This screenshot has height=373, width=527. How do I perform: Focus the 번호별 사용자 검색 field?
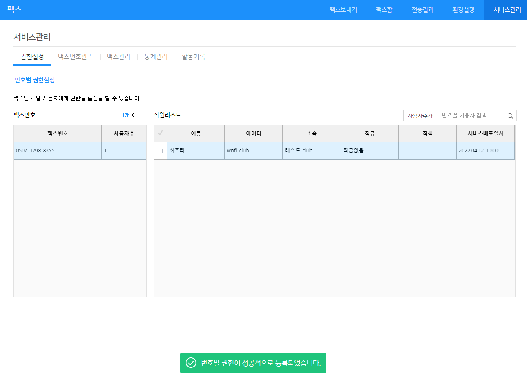(472, 116)
